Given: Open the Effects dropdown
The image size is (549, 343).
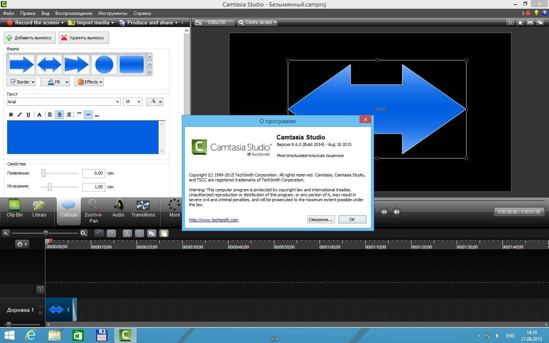Looking at the screenshot, I should click(89, 82).
